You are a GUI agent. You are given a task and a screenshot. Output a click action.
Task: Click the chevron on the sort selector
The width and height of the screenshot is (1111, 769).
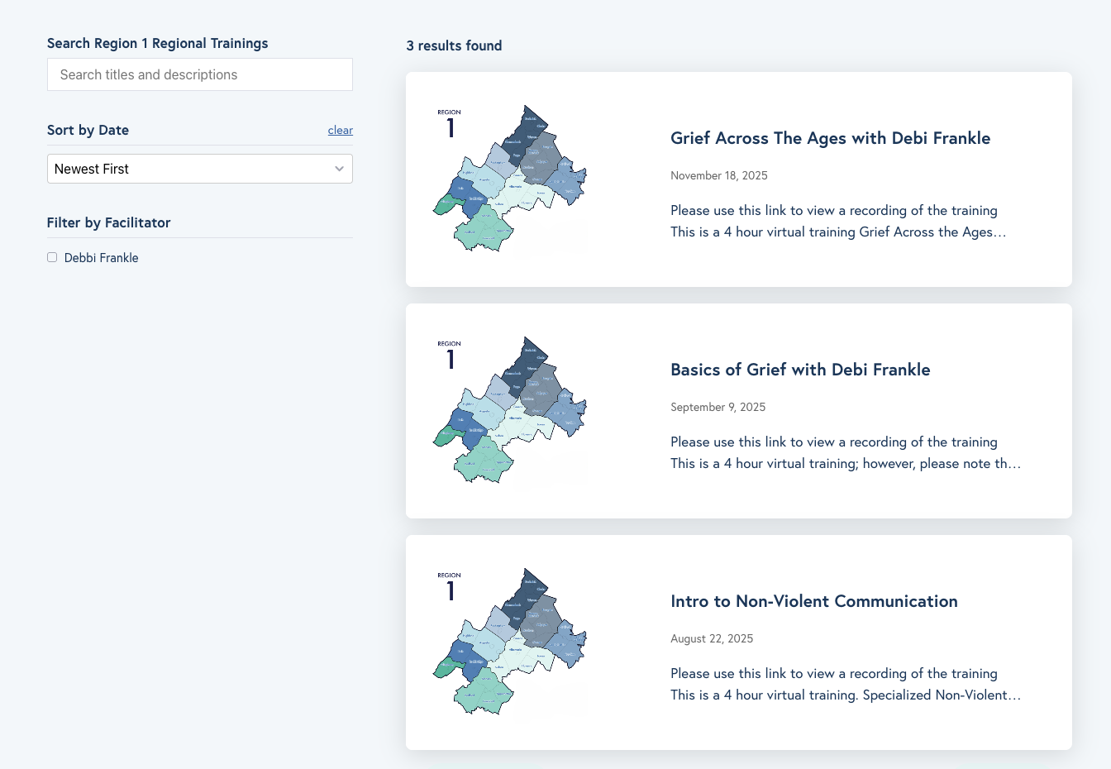[x=339, y=169]
